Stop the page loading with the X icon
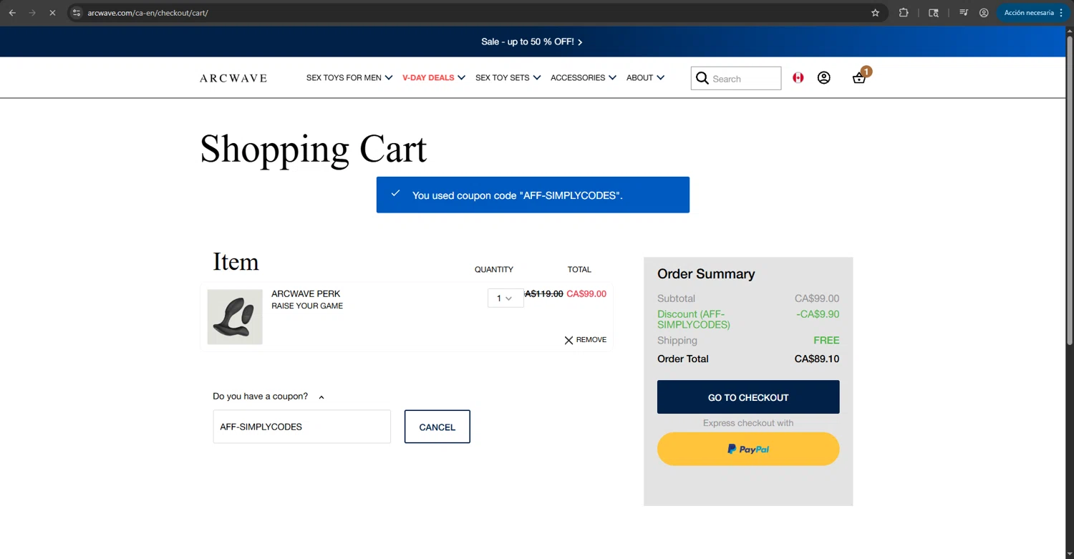The width and height of the screenshot is (1074, 559). 52,13
